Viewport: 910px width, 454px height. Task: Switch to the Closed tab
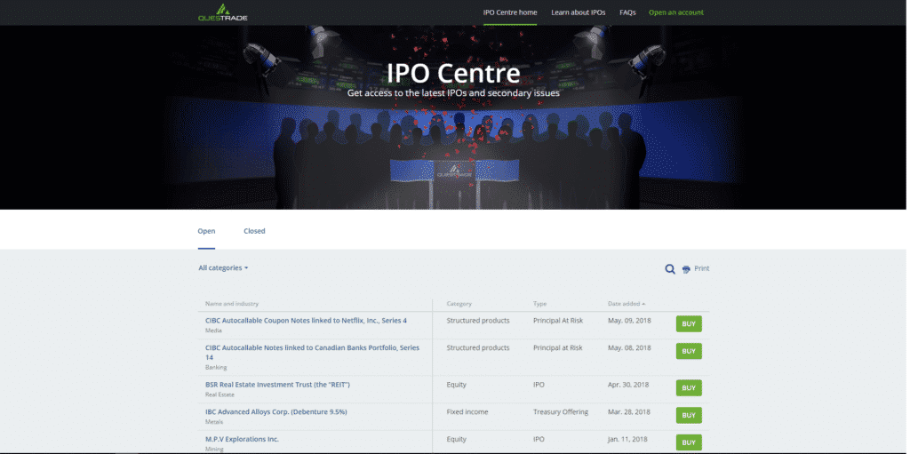pyautogui.click(x=254, y=231)
